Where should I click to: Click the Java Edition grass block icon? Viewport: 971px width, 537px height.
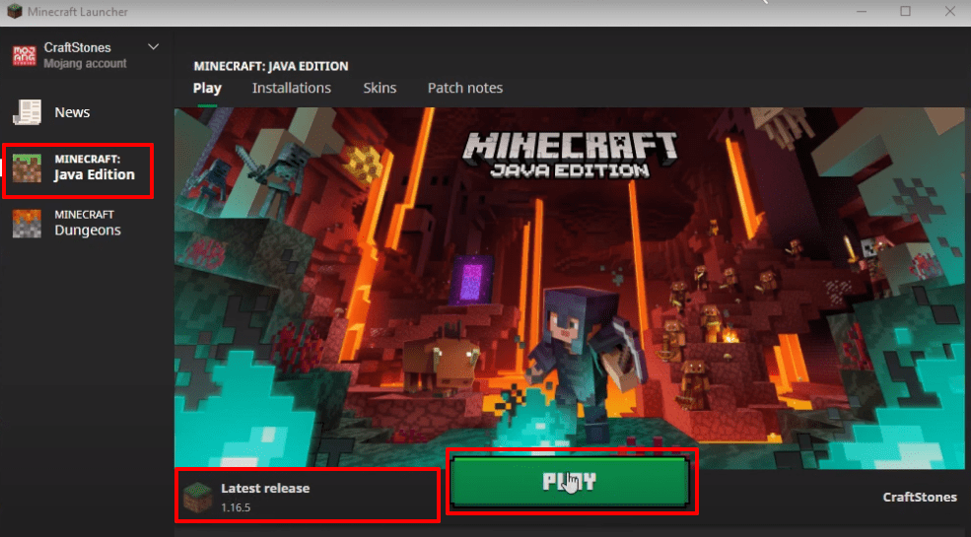(x=28, y=168)
